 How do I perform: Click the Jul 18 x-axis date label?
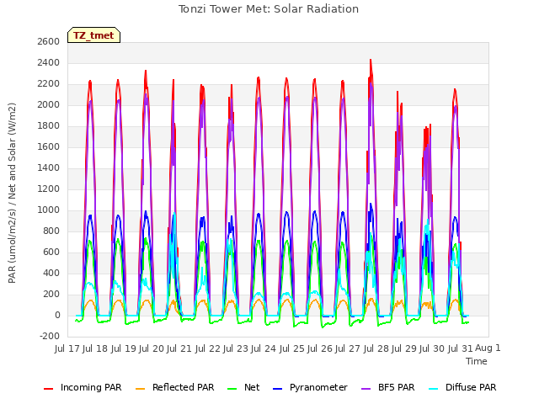point(95,348)
